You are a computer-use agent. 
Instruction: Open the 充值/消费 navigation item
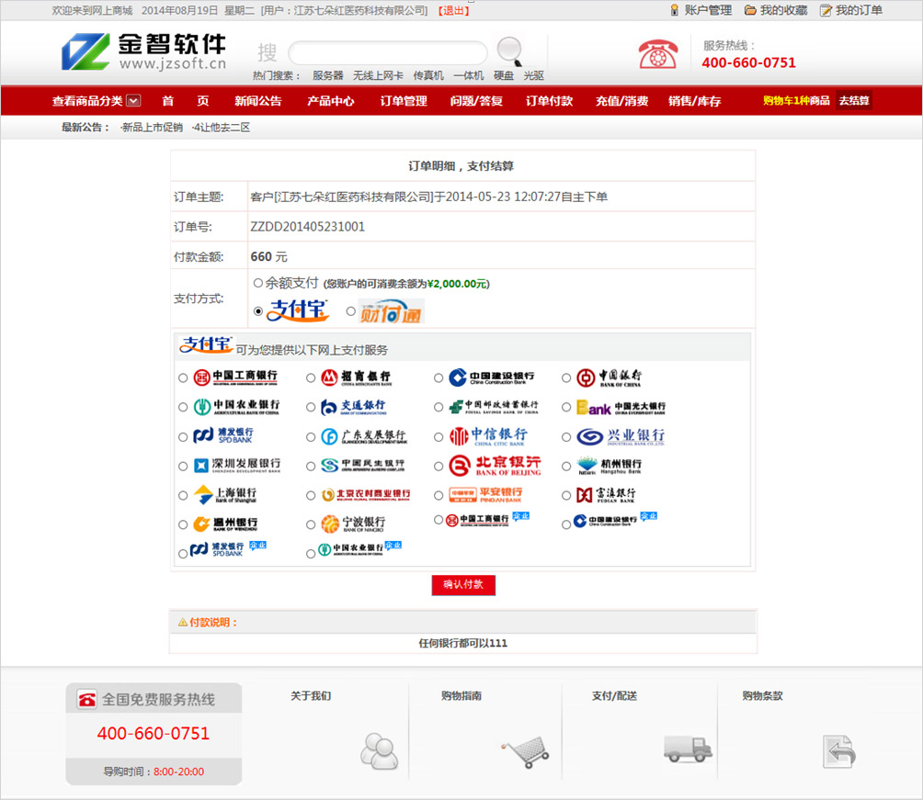click(x=621, y=101)
